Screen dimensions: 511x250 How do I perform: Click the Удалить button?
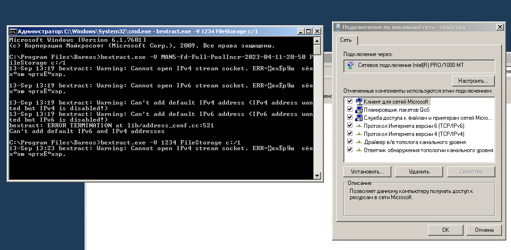[x=418, y=172]
